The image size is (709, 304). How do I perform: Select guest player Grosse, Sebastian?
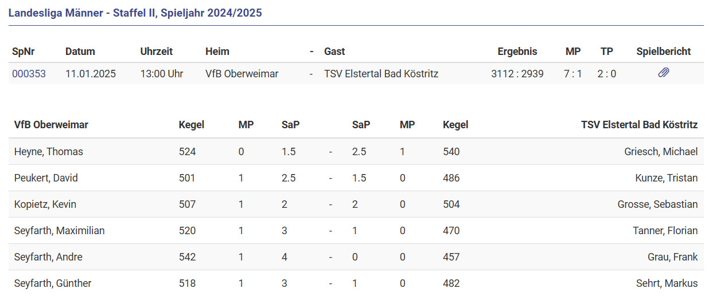tap(657, 204)
